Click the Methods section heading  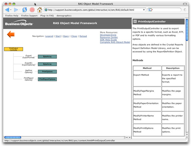pyautogui.click(x=138, y=60)
